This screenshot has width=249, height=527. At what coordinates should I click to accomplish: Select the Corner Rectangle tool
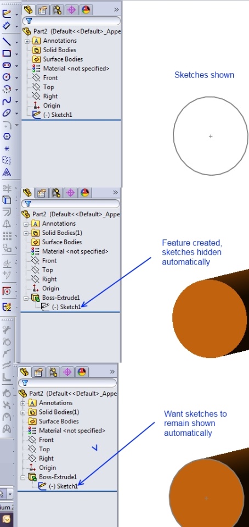coord(7,53)
